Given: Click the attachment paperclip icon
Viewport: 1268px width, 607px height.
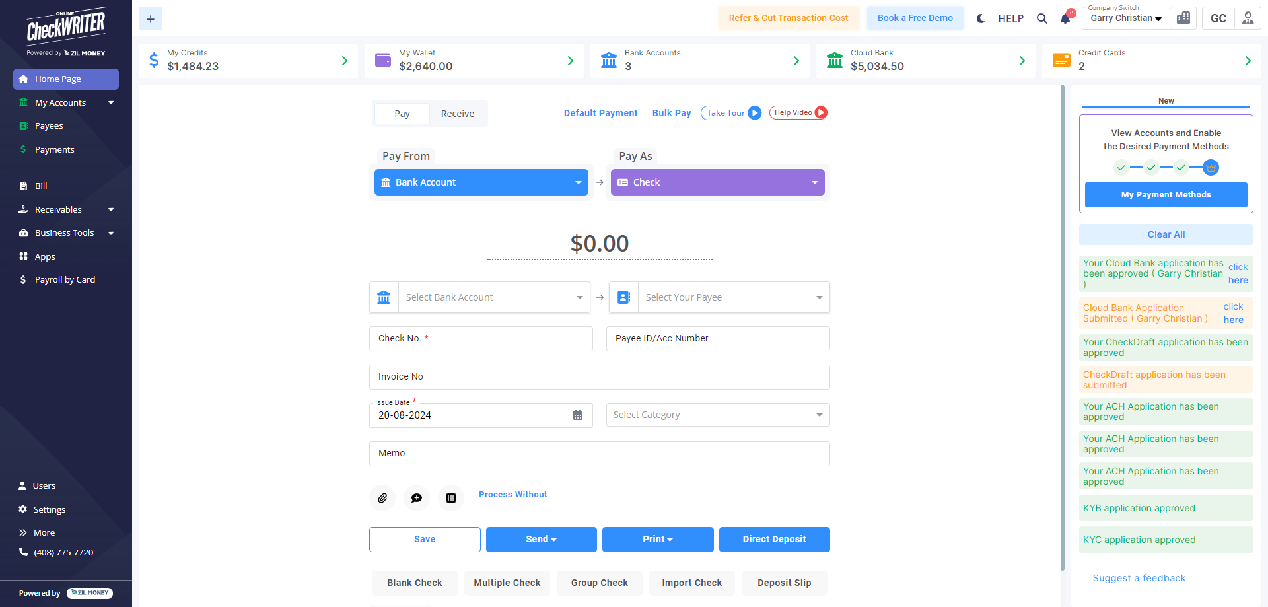Looking at the screenshot, I should tap(382, 498).
